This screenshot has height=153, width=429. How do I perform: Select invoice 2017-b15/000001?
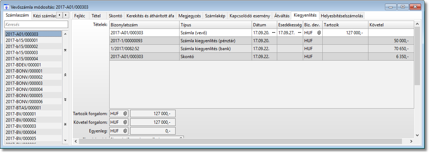point(33,40)
